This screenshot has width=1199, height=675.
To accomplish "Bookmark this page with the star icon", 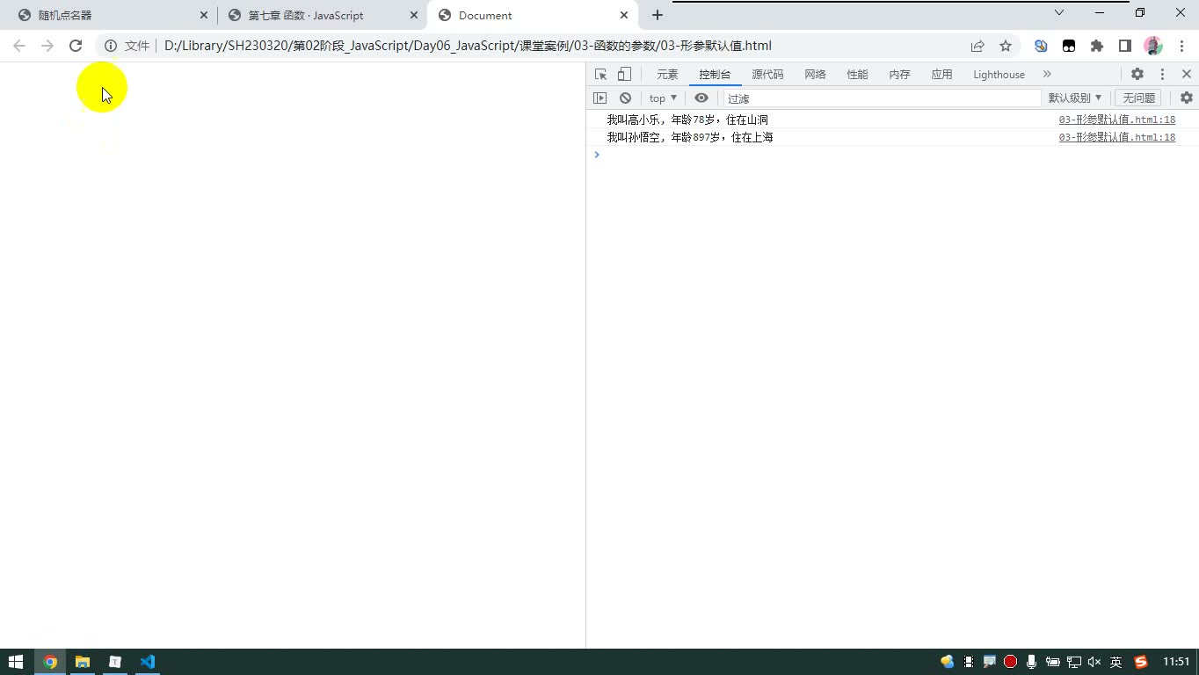I will click(1006, 46).
